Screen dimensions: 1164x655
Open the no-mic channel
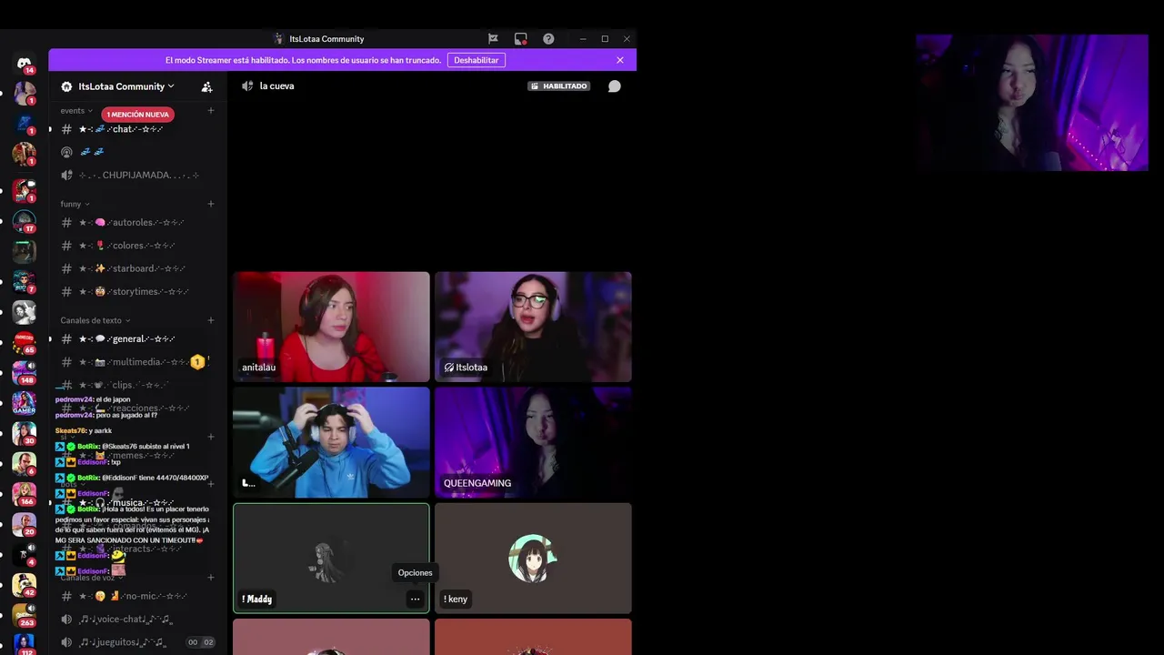pos(136,597)
